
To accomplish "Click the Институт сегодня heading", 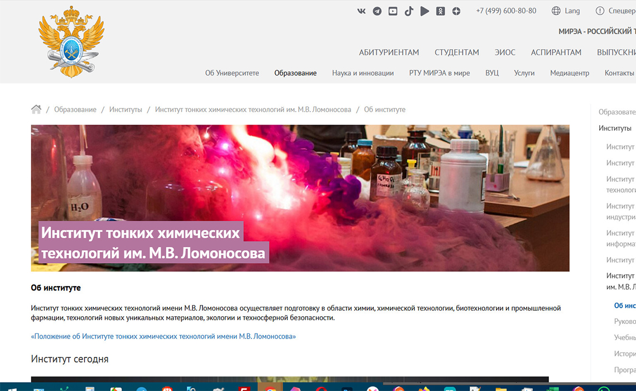I will click(x=70, y=359).
